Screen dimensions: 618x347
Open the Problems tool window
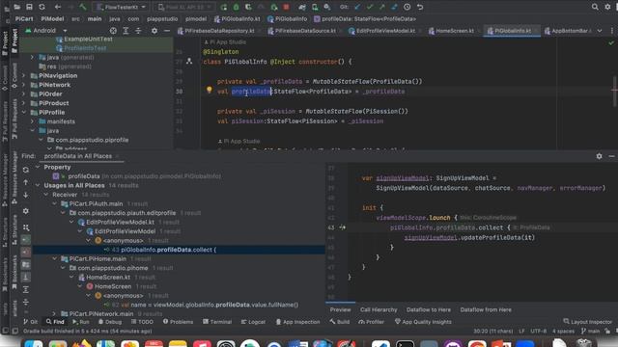(178, 322)
